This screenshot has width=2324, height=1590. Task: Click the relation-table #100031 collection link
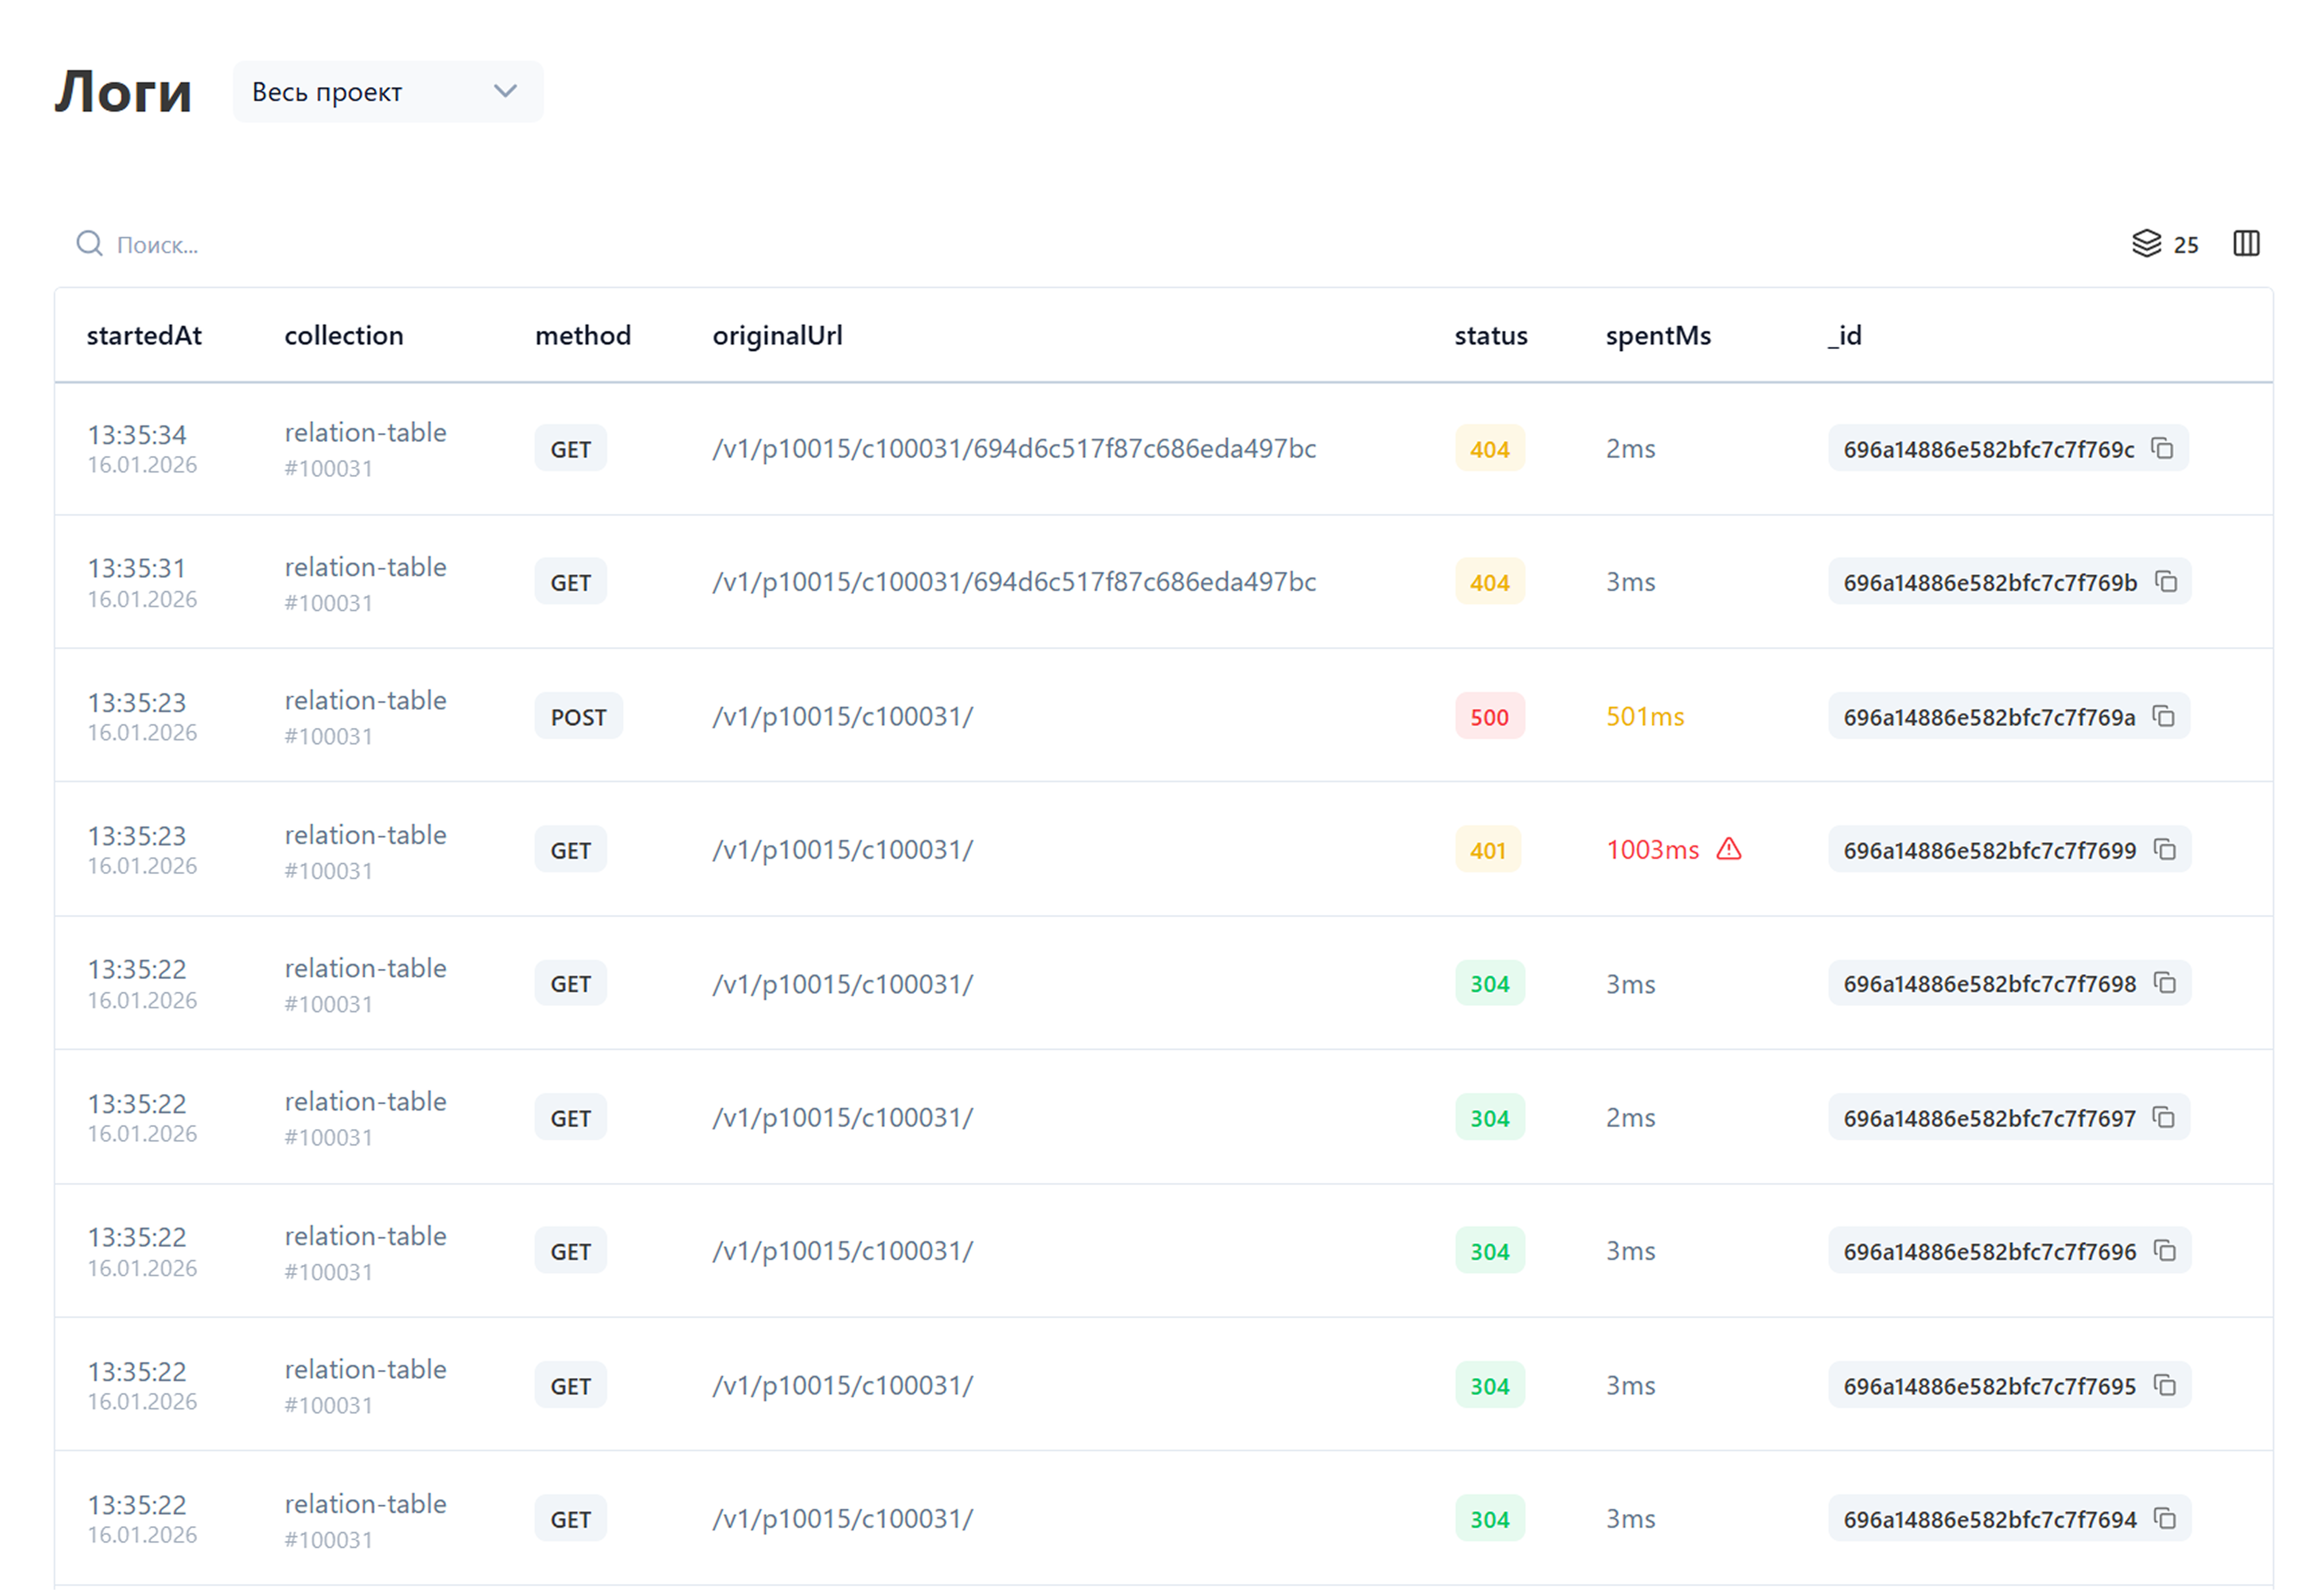tap(364, 447)
